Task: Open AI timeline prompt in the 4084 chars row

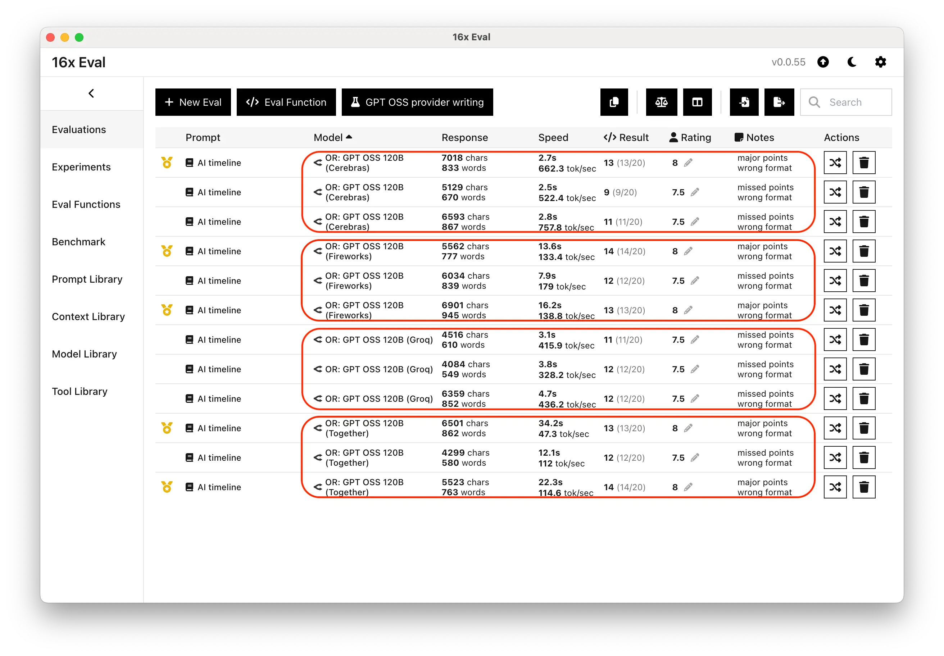Action: tap(213, 369)
